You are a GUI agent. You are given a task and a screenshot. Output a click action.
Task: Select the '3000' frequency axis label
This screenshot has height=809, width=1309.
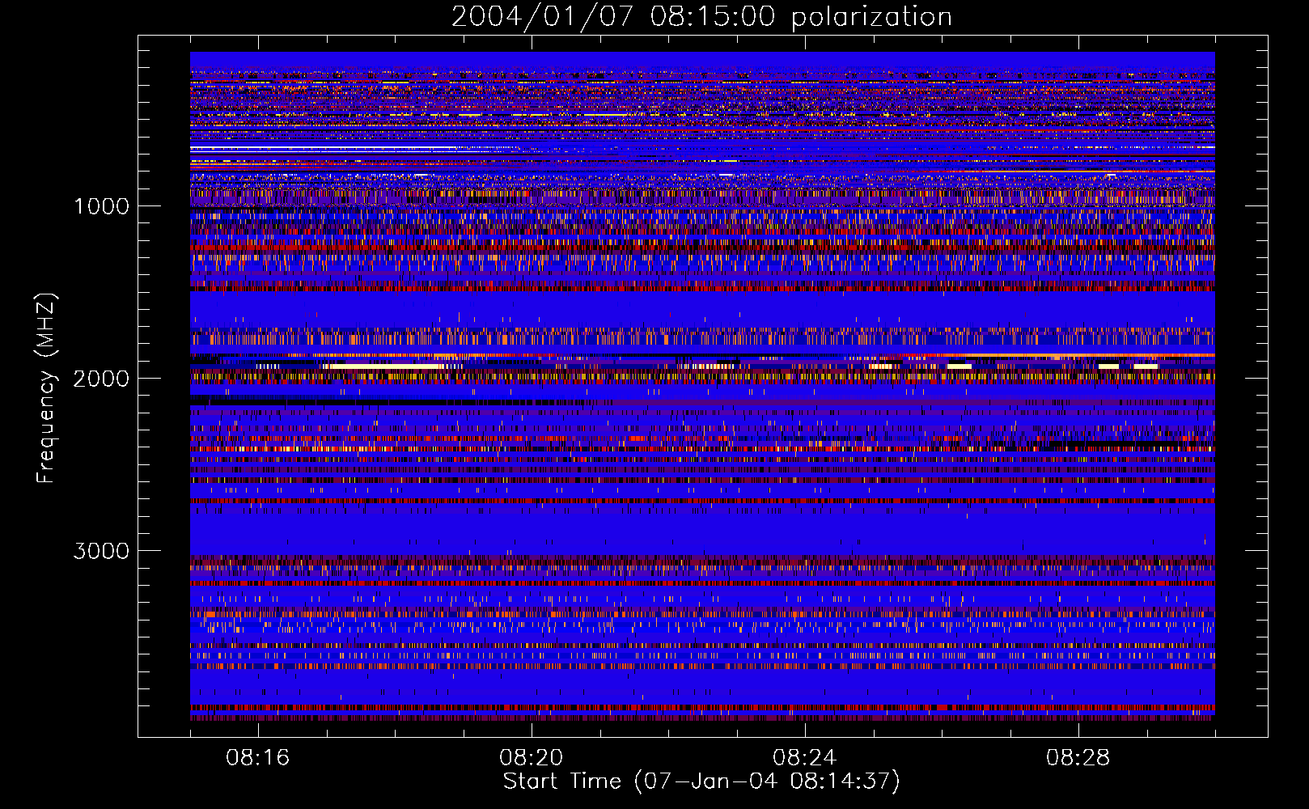[x=101, y=551]
